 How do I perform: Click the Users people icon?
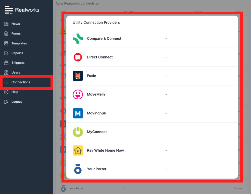[6, 72]
